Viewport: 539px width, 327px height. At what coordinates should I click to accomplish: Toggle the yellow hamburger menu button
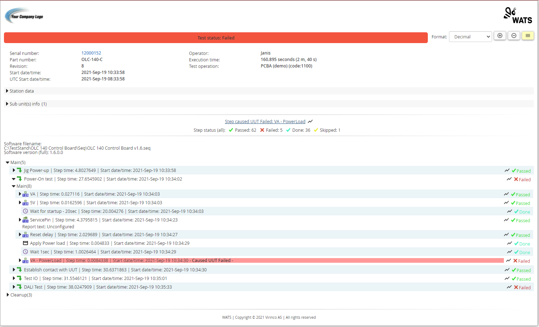click(528, 36)
